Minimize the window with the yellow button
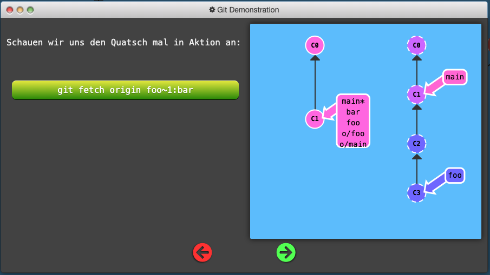Screen dimensions: 490x275 point(20,10)
